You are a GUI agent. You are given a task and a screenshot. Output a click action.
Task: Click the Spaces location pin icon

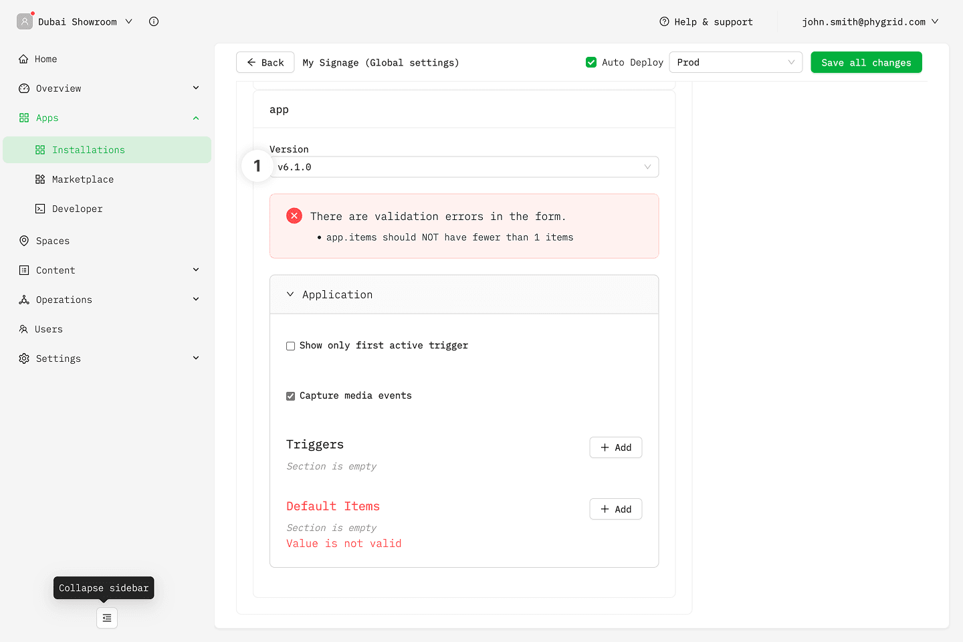tap(24, 241)
